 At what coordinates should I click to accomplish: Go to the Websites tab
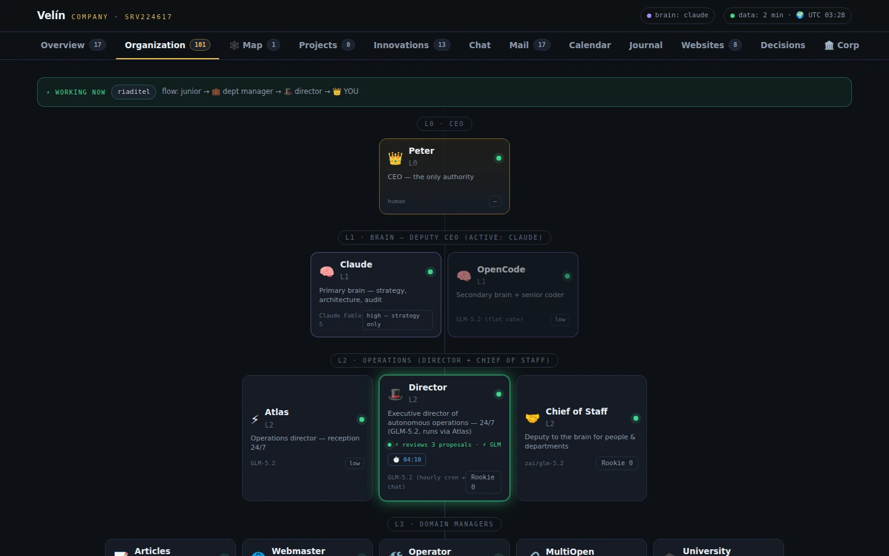pos(711,45)
